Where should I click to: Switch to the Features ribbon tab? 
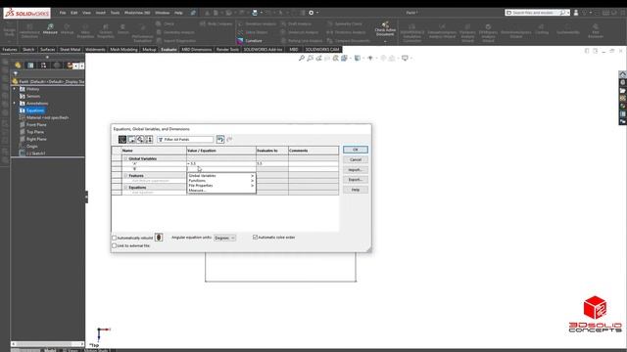[10, 50]
